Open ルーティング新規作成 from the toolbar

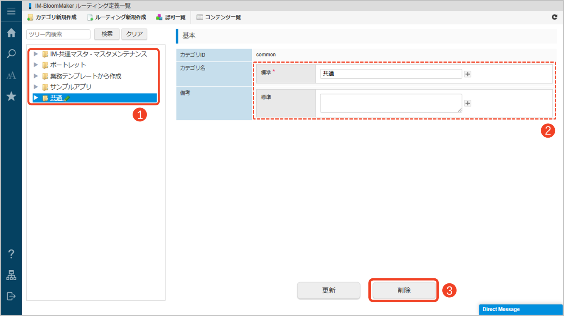(x=117, y=17)
